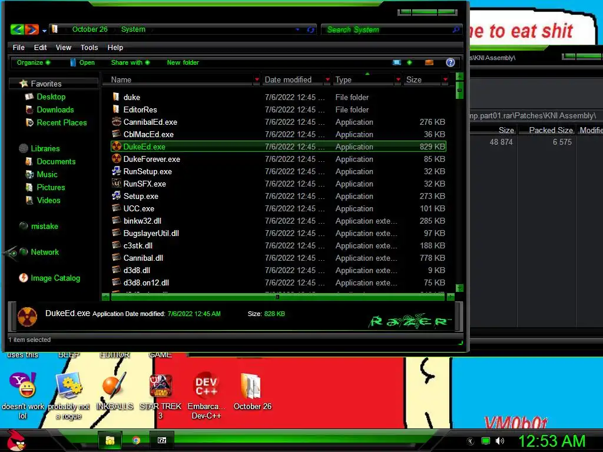This screenshot has height=452, width=603.
Task: Open the recent locations dropdown beside navigation arrows
Action: 44,31
